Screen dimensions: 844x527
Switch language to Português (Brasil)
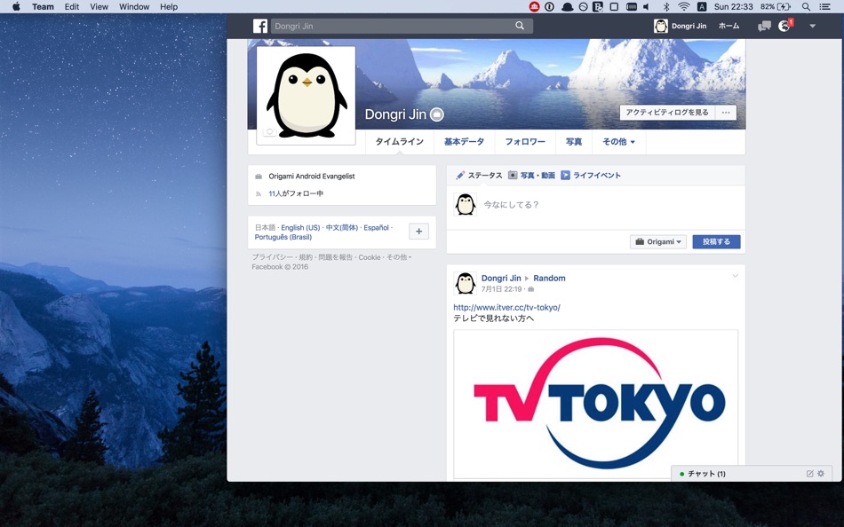pyautogui.click(x=283, y=237)
